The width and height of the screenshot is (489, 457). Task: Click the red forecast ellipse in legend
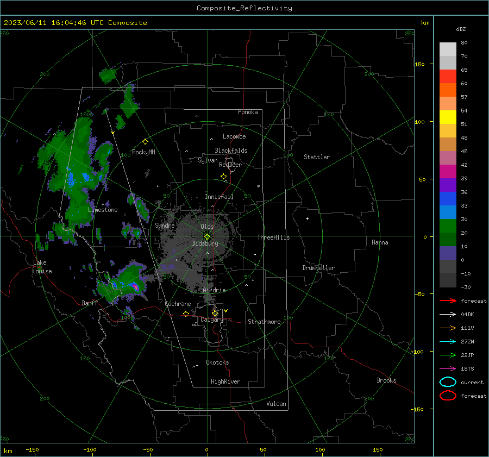448,396
